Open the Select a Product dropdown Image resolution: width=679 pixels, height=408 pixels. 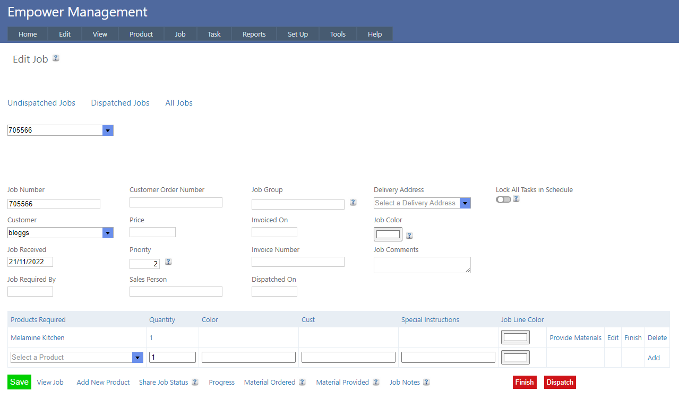point(137,358)
